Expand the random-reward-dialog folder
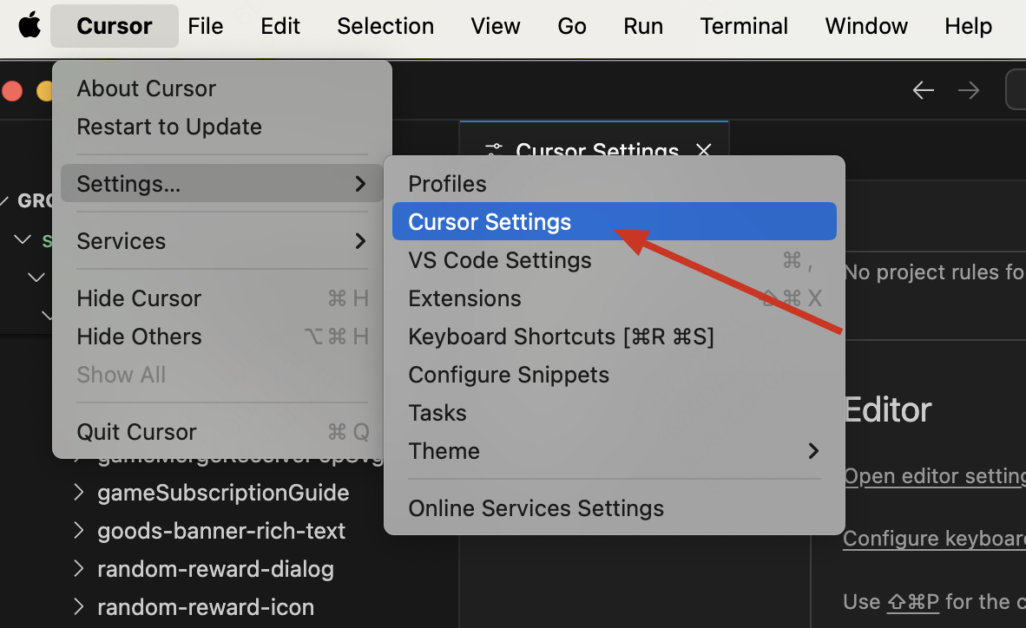Screen dimensions: 1026x628 (215, 569)
